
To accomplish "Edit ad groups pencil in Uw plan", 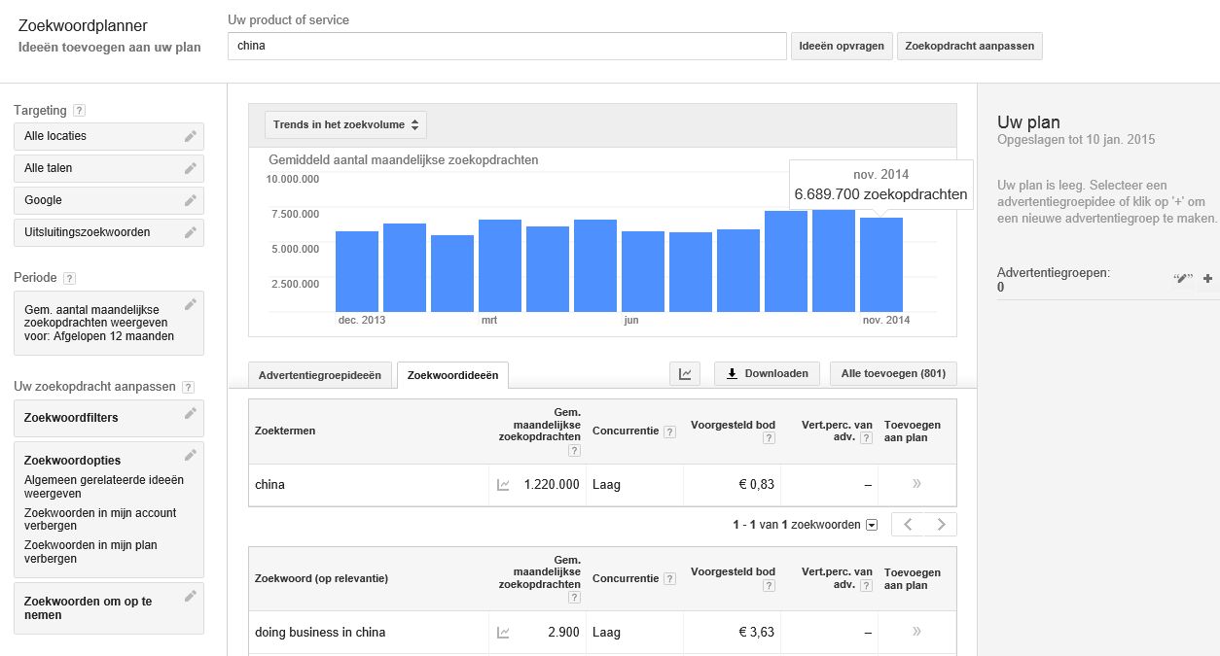I will [x=1183, y=279].
